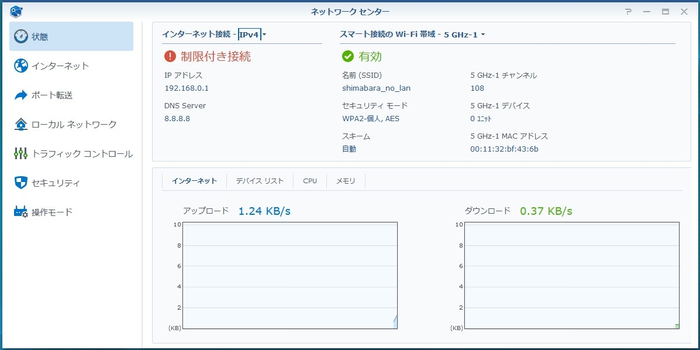The image size is (700, 350).
Task: Click the ローカル ネットワーク house icon
Action: point(21,124)
